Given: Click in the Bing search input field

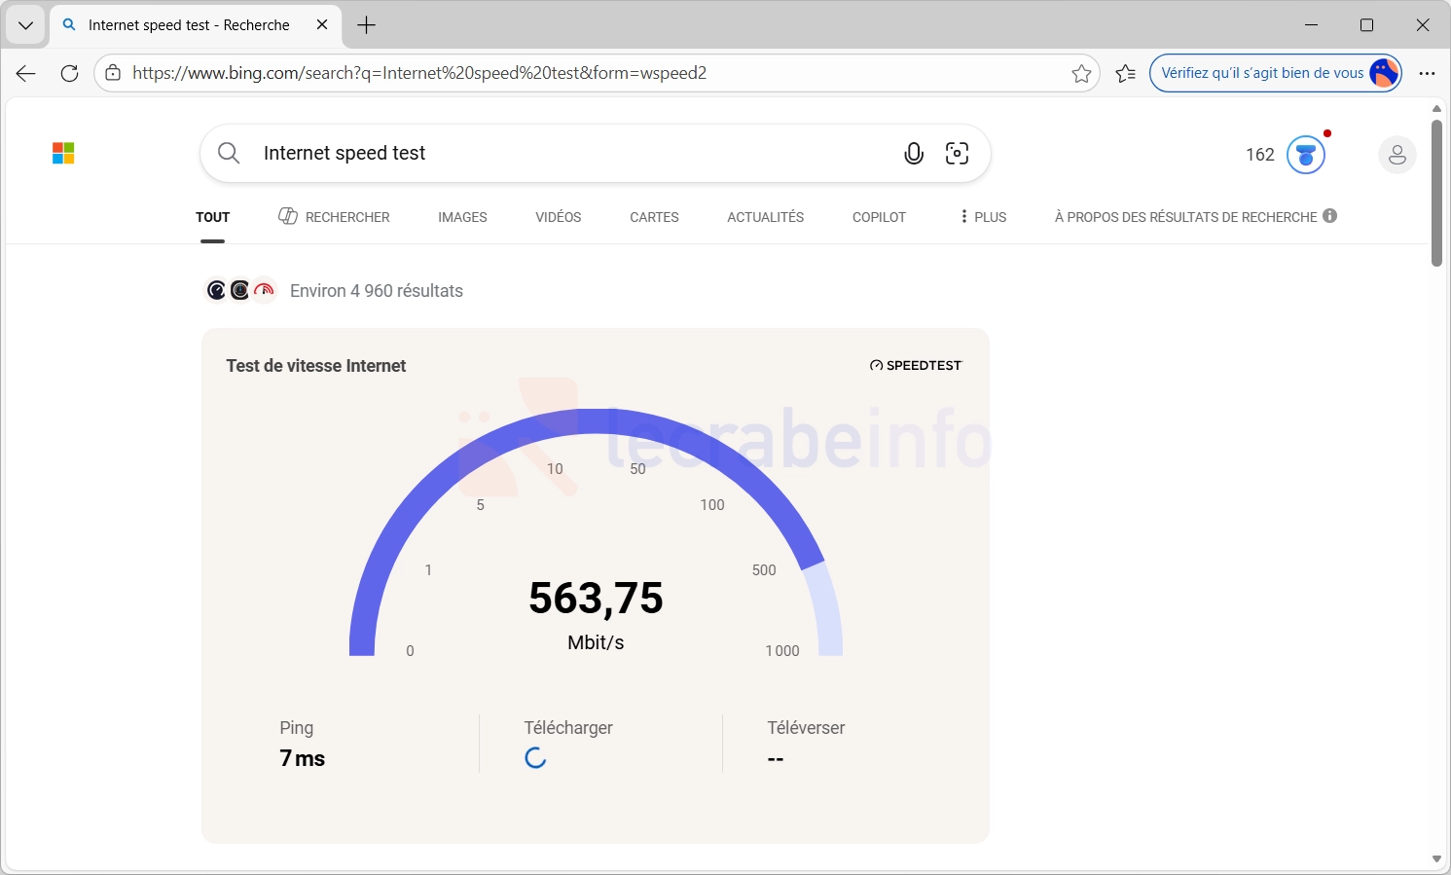Looking at the screenshot, I should click(564, 154).
